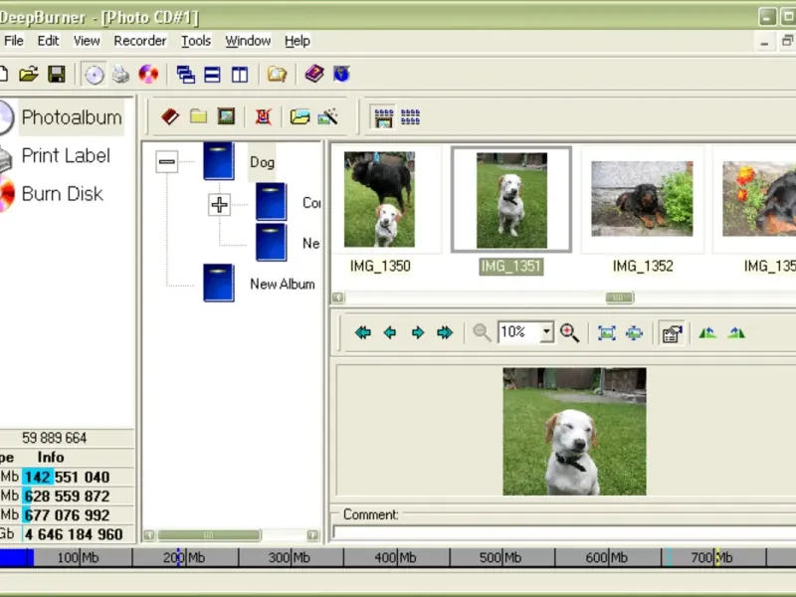The width and height of the screenshot is (796, 597).
Task: Click the zoom in magnifier icon
Action: [569, 333]
